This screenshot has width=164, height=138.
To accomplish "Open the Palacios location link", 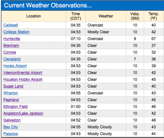I will pos(10,134).
